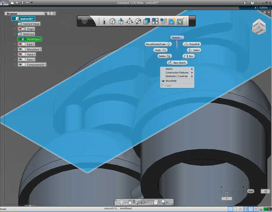Open the mm units dropdown

pos(251,191)
